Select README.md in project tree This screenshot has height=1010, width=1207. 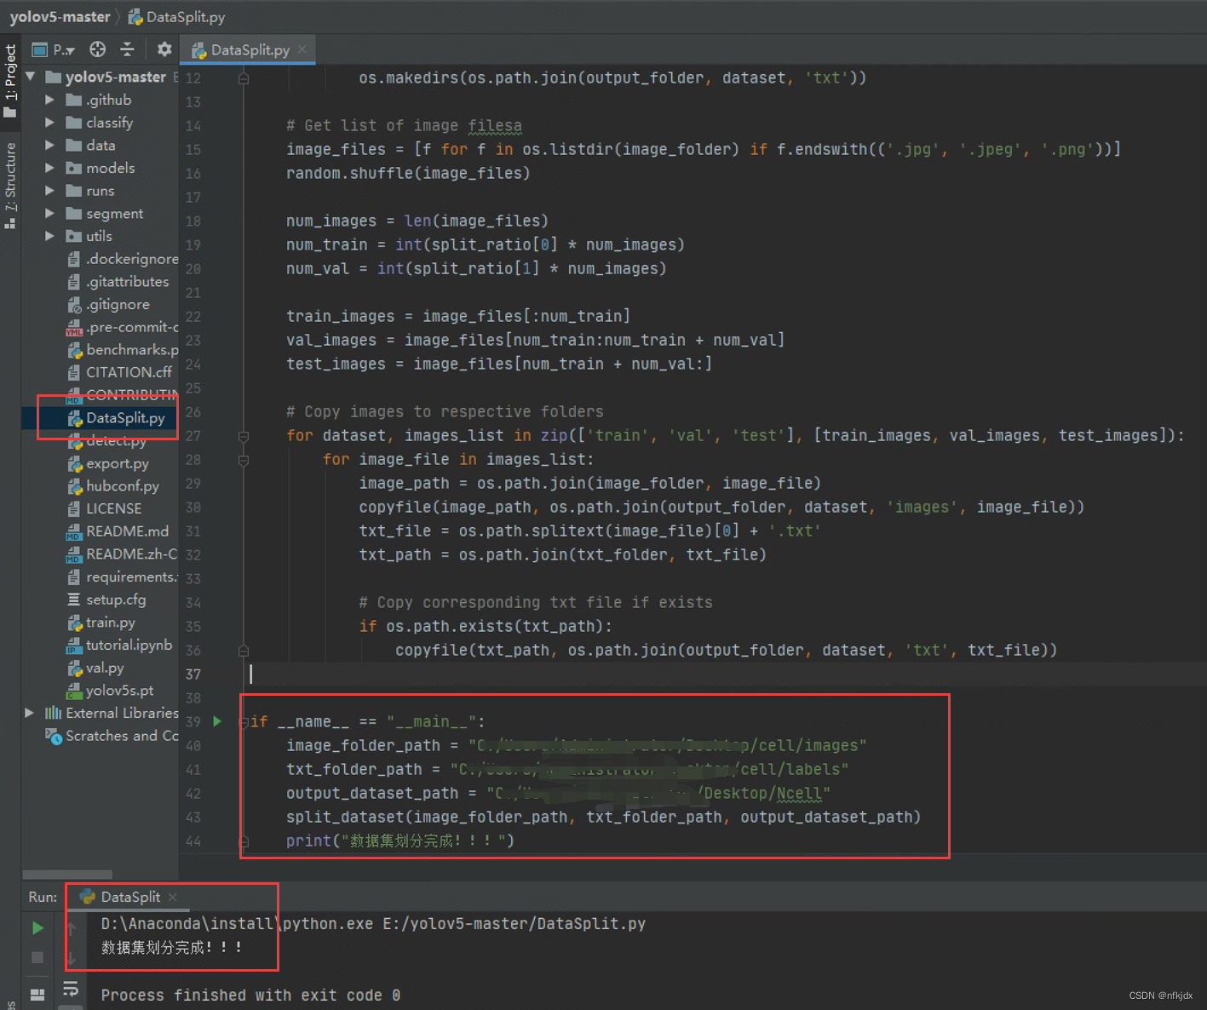118,531
